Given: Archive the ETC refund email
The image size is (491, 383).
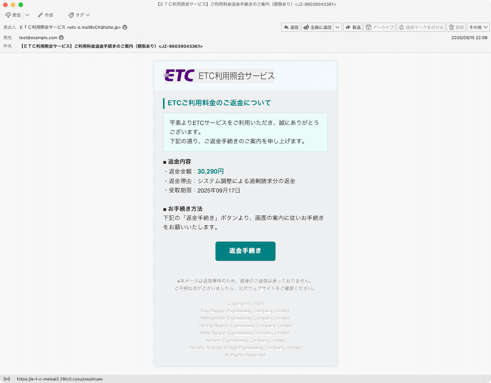Looking at the screenshot, I should pyautogui.click(x=379, y=27).
